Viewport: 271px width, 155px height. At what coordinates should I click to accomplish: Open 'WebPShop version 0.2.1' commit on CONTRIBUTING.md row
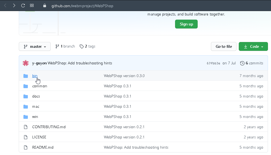click(x=124, y=127)
